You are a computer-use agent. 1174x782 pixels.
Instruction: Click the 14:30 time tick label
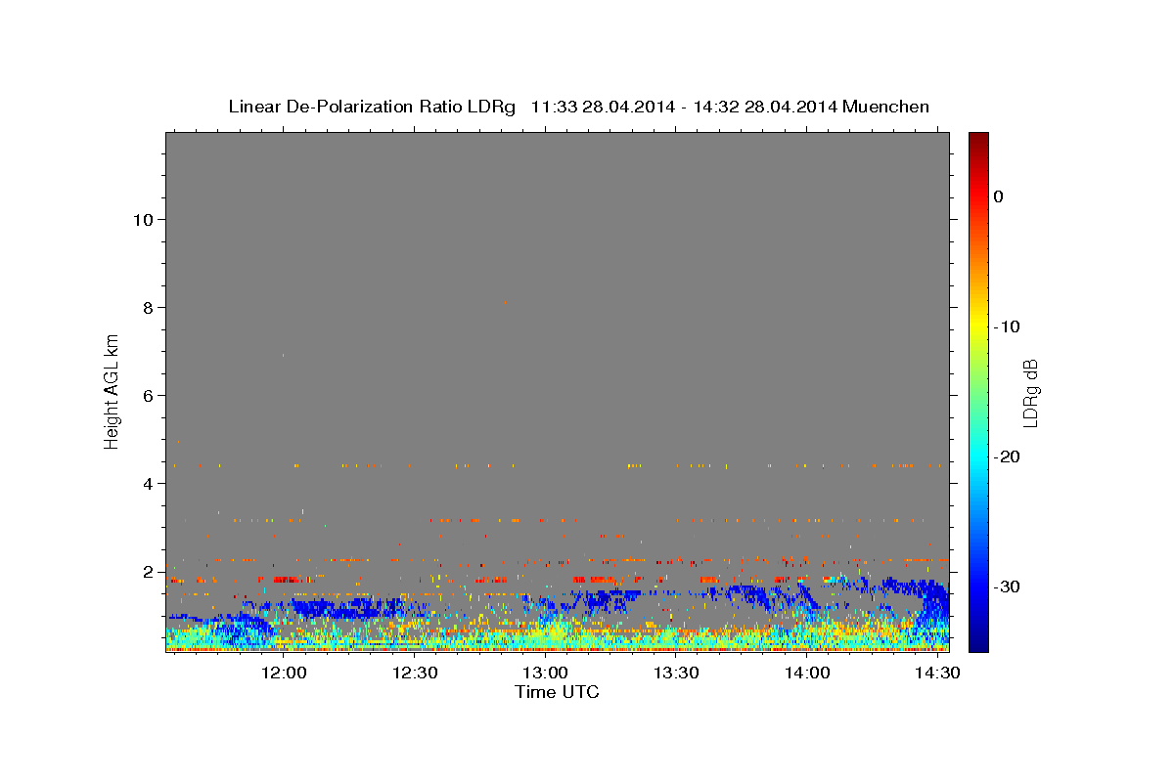click(x=937, y=673)
